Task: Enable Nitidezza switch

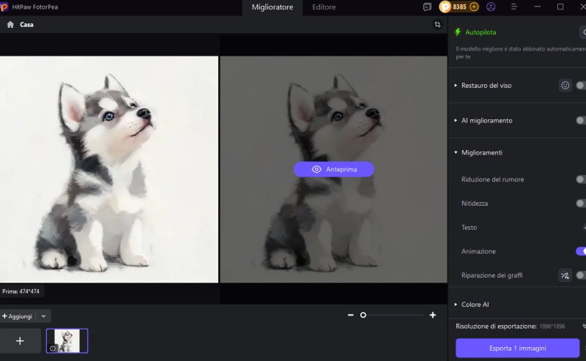Action: 581,204
